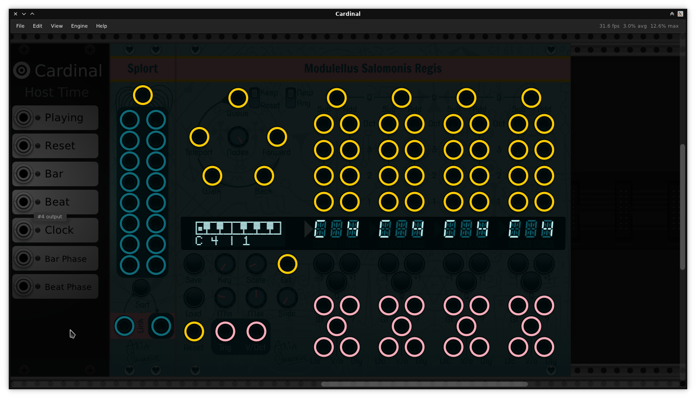Click the first node's Ltc output port
Screen dimensions: 696x398
(324, 347)
